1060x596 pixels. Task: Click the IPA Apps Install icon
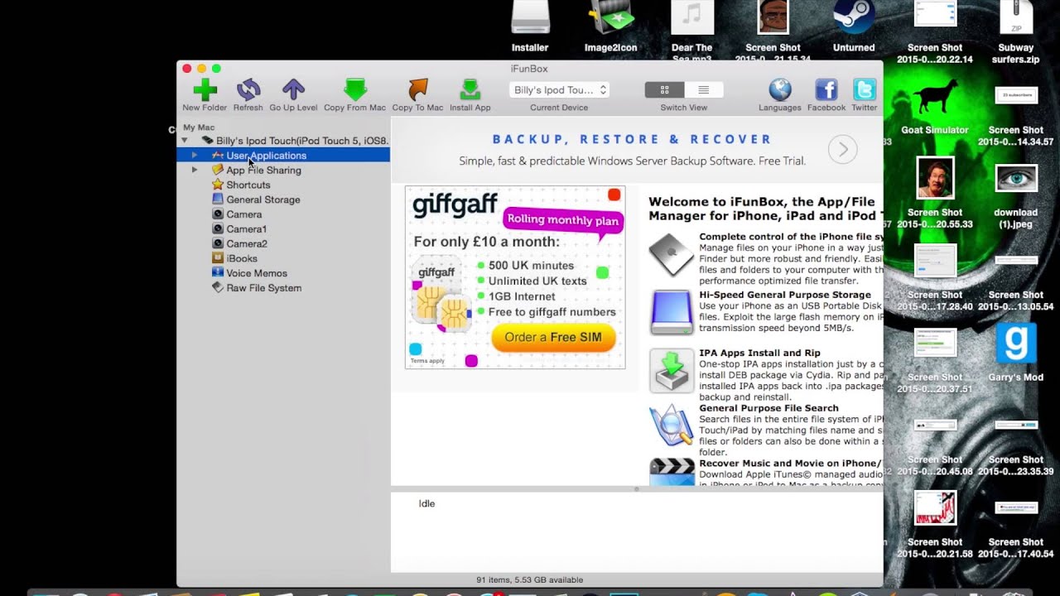click(672, 370)
